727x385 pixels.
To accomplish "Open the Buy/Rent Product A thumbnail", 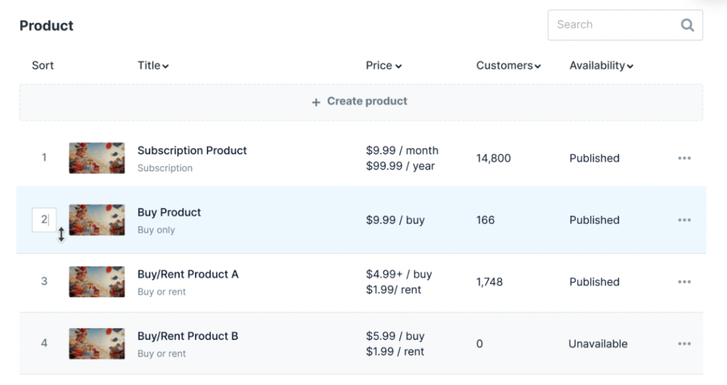I will tap(97, 282).
